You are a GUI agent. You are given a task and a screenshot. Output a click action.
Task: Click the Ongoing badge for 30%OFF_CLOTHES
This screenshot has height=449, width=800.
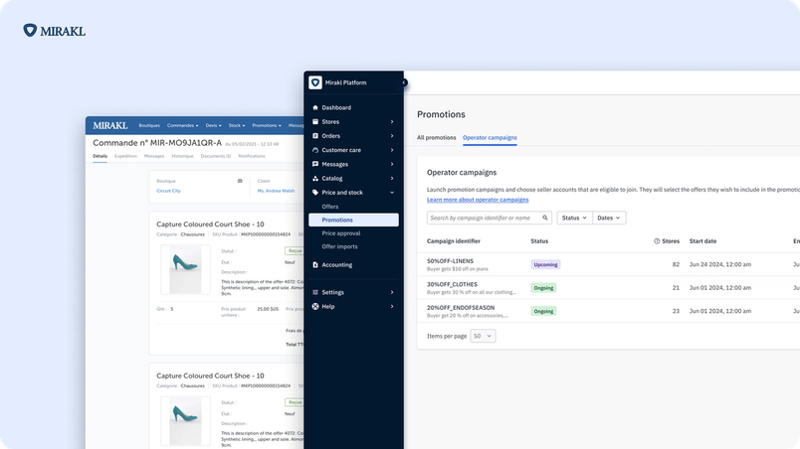click(x=543, y=288)
